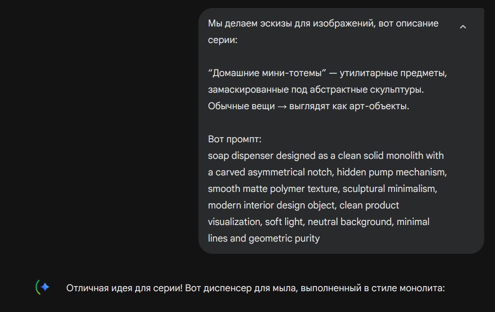Viewport: 495px width, 312px height.
Task: Click the Gemini sparkle icon
Action: click(44, 287)
